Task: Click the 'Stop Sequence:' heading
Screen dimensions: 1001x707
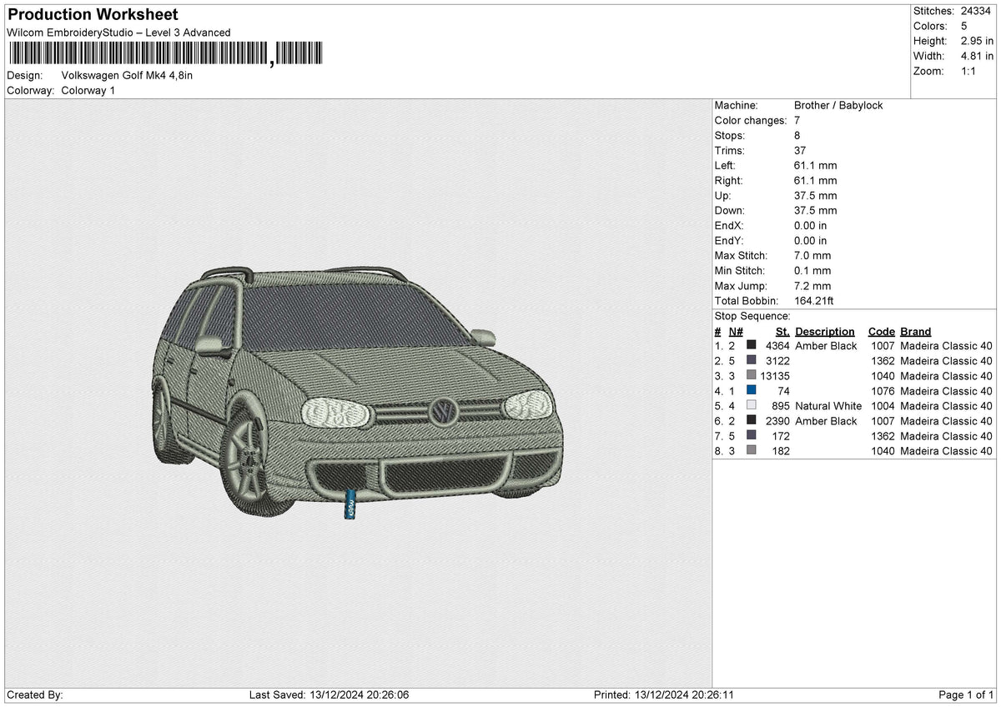Action: coord(752,316)
